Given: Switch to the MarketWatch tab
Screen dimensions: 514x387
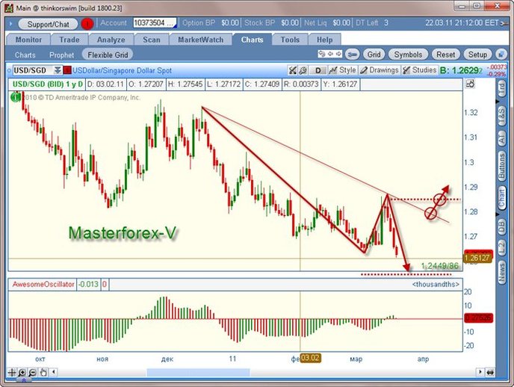Looking at the screenshot, I should point(199,40).
